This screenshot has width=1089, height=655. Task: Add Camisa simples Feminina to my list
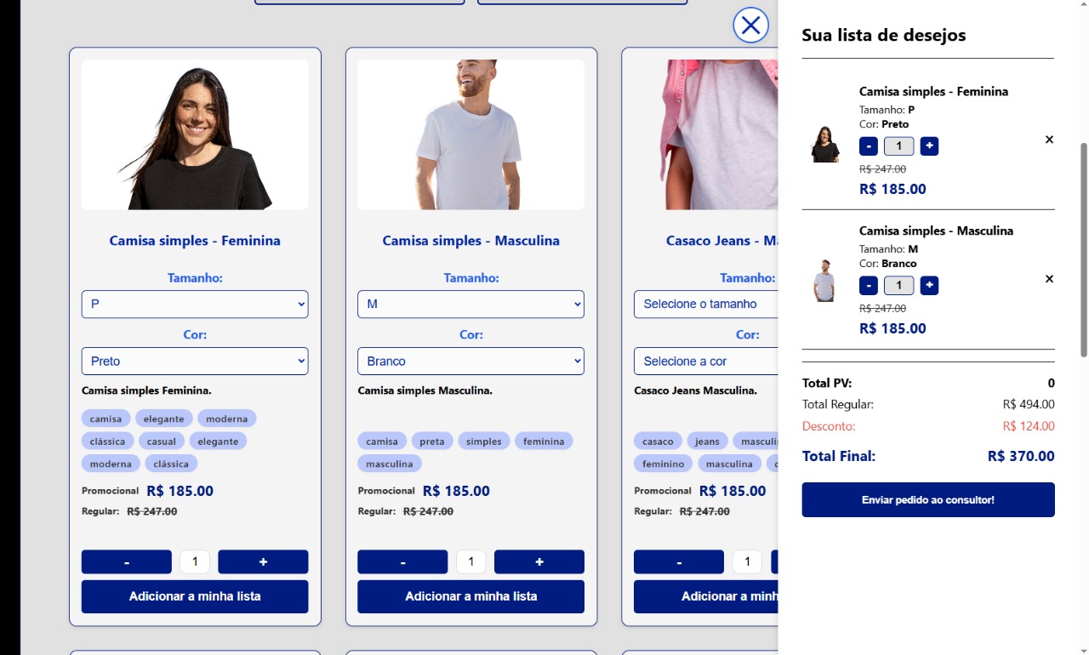click(x=195, y=597)
